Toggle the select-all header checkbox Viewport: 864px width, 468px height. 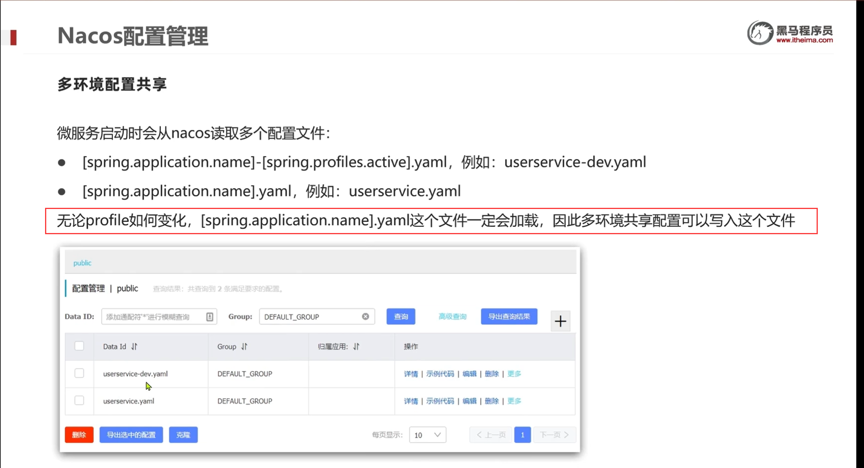tap(79, 346)
